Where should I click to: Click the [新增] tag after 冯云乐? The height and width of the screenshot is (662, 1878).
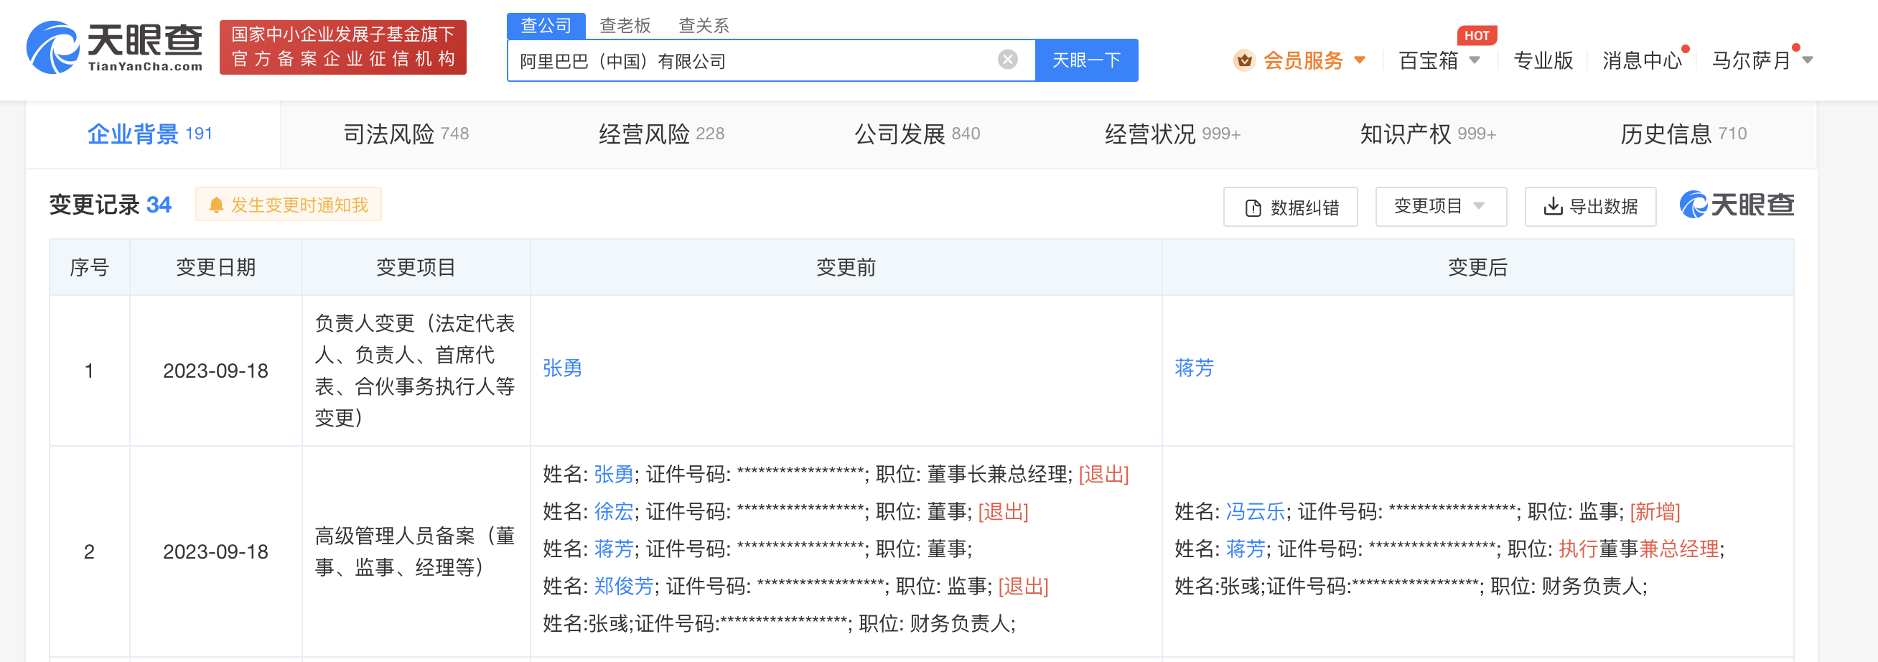point(1655,512)
